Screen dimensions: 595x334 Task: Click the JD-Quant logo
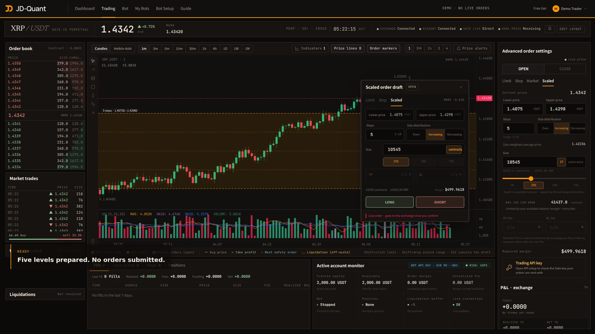(x=26, y=9)
